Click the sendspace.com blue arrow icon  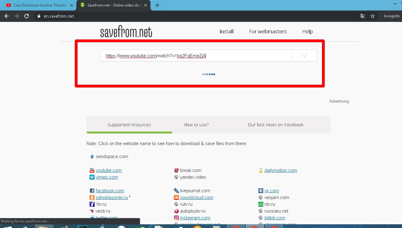[x=92, y=157]
